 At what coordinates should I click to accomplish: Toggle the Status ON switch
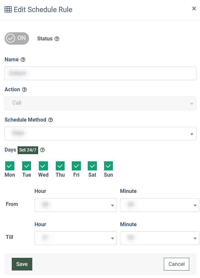tap(17, 38)
